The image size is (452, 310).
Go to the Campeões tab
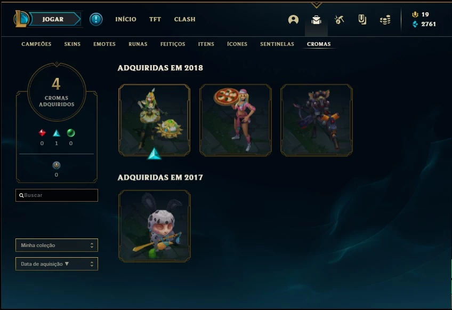tap(36, 44)
